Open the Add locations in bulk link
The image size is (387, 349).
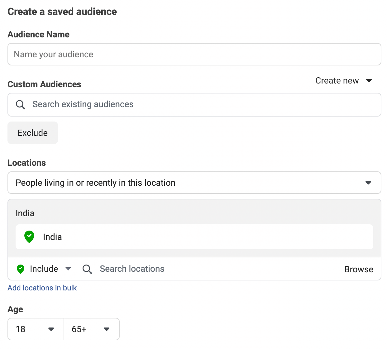(x=42, y=288)
